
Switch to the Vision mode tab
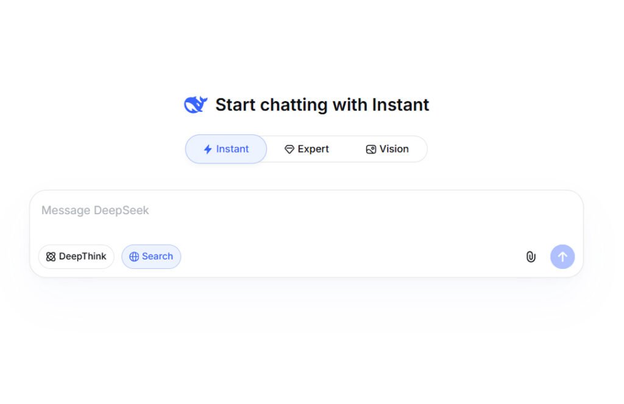[x=387, y=149]
